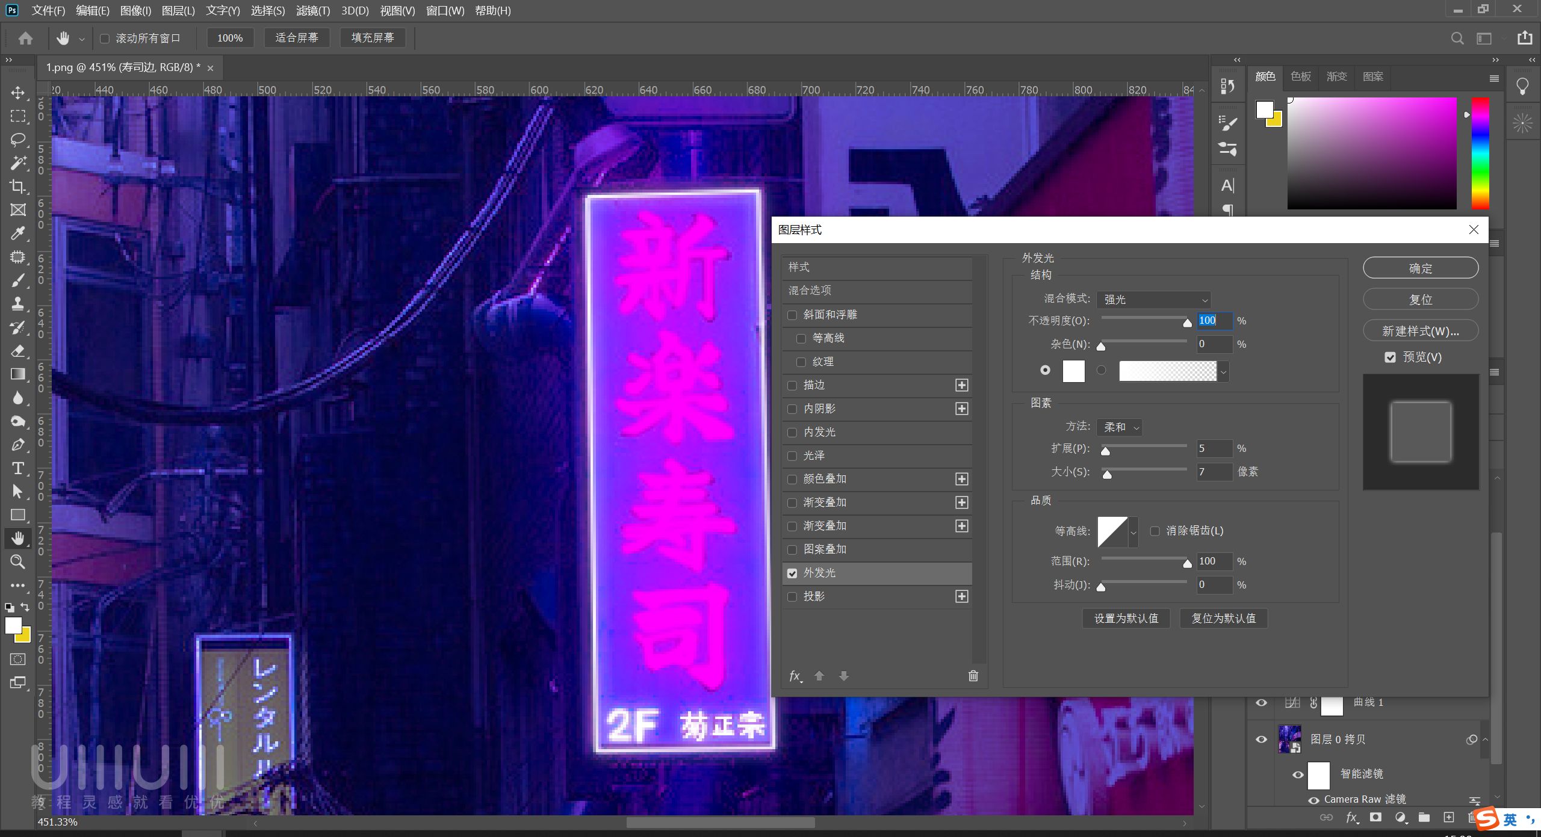Open the Character panel icon
The image size is (1541, 837).
pyautogui.click(x=1227, y=186)
